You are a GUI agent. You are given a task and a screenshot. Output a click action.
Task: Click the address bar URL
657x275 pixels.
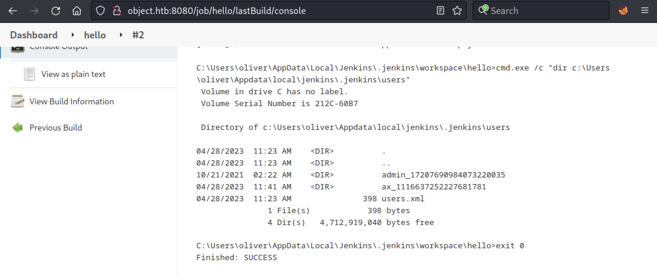coord(217,11)
